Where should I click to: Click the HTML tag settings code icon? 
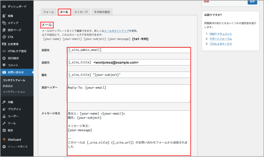click(x=4, y=51)
